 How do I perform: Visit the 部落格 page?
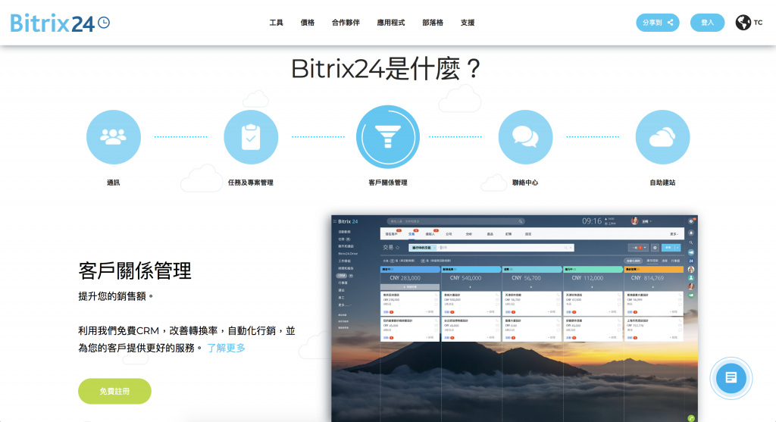pyautogui.click(x=433, y=23)
